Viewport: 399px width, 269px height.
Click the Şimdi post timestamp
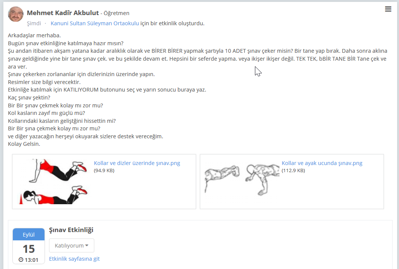34,23
